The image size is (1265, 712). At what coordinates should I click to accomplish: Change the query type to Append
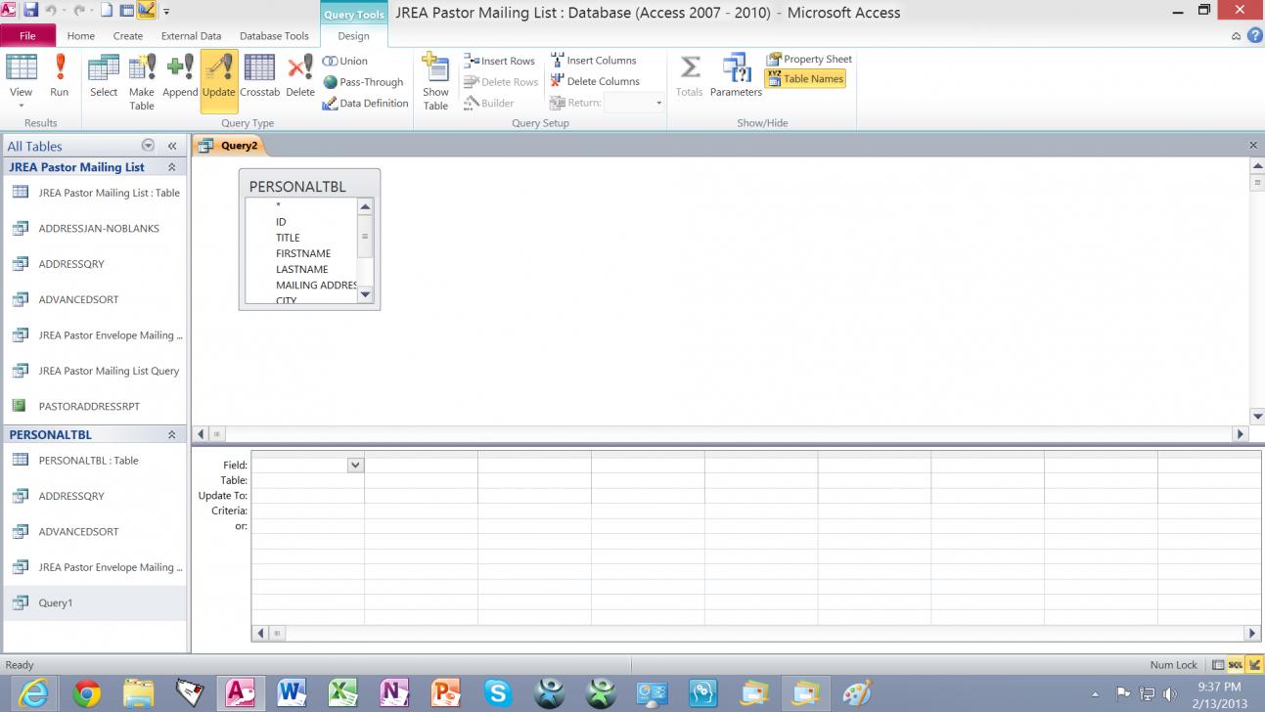coord(180,75)
